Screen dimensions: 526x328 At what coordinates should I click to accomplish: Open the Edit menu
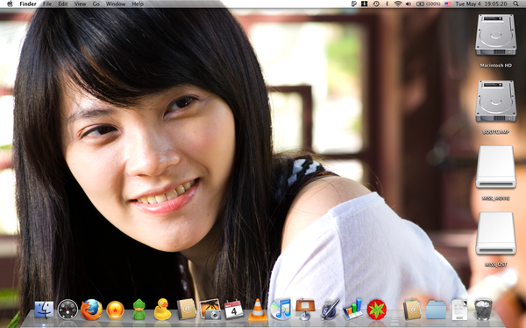(63, 4)
